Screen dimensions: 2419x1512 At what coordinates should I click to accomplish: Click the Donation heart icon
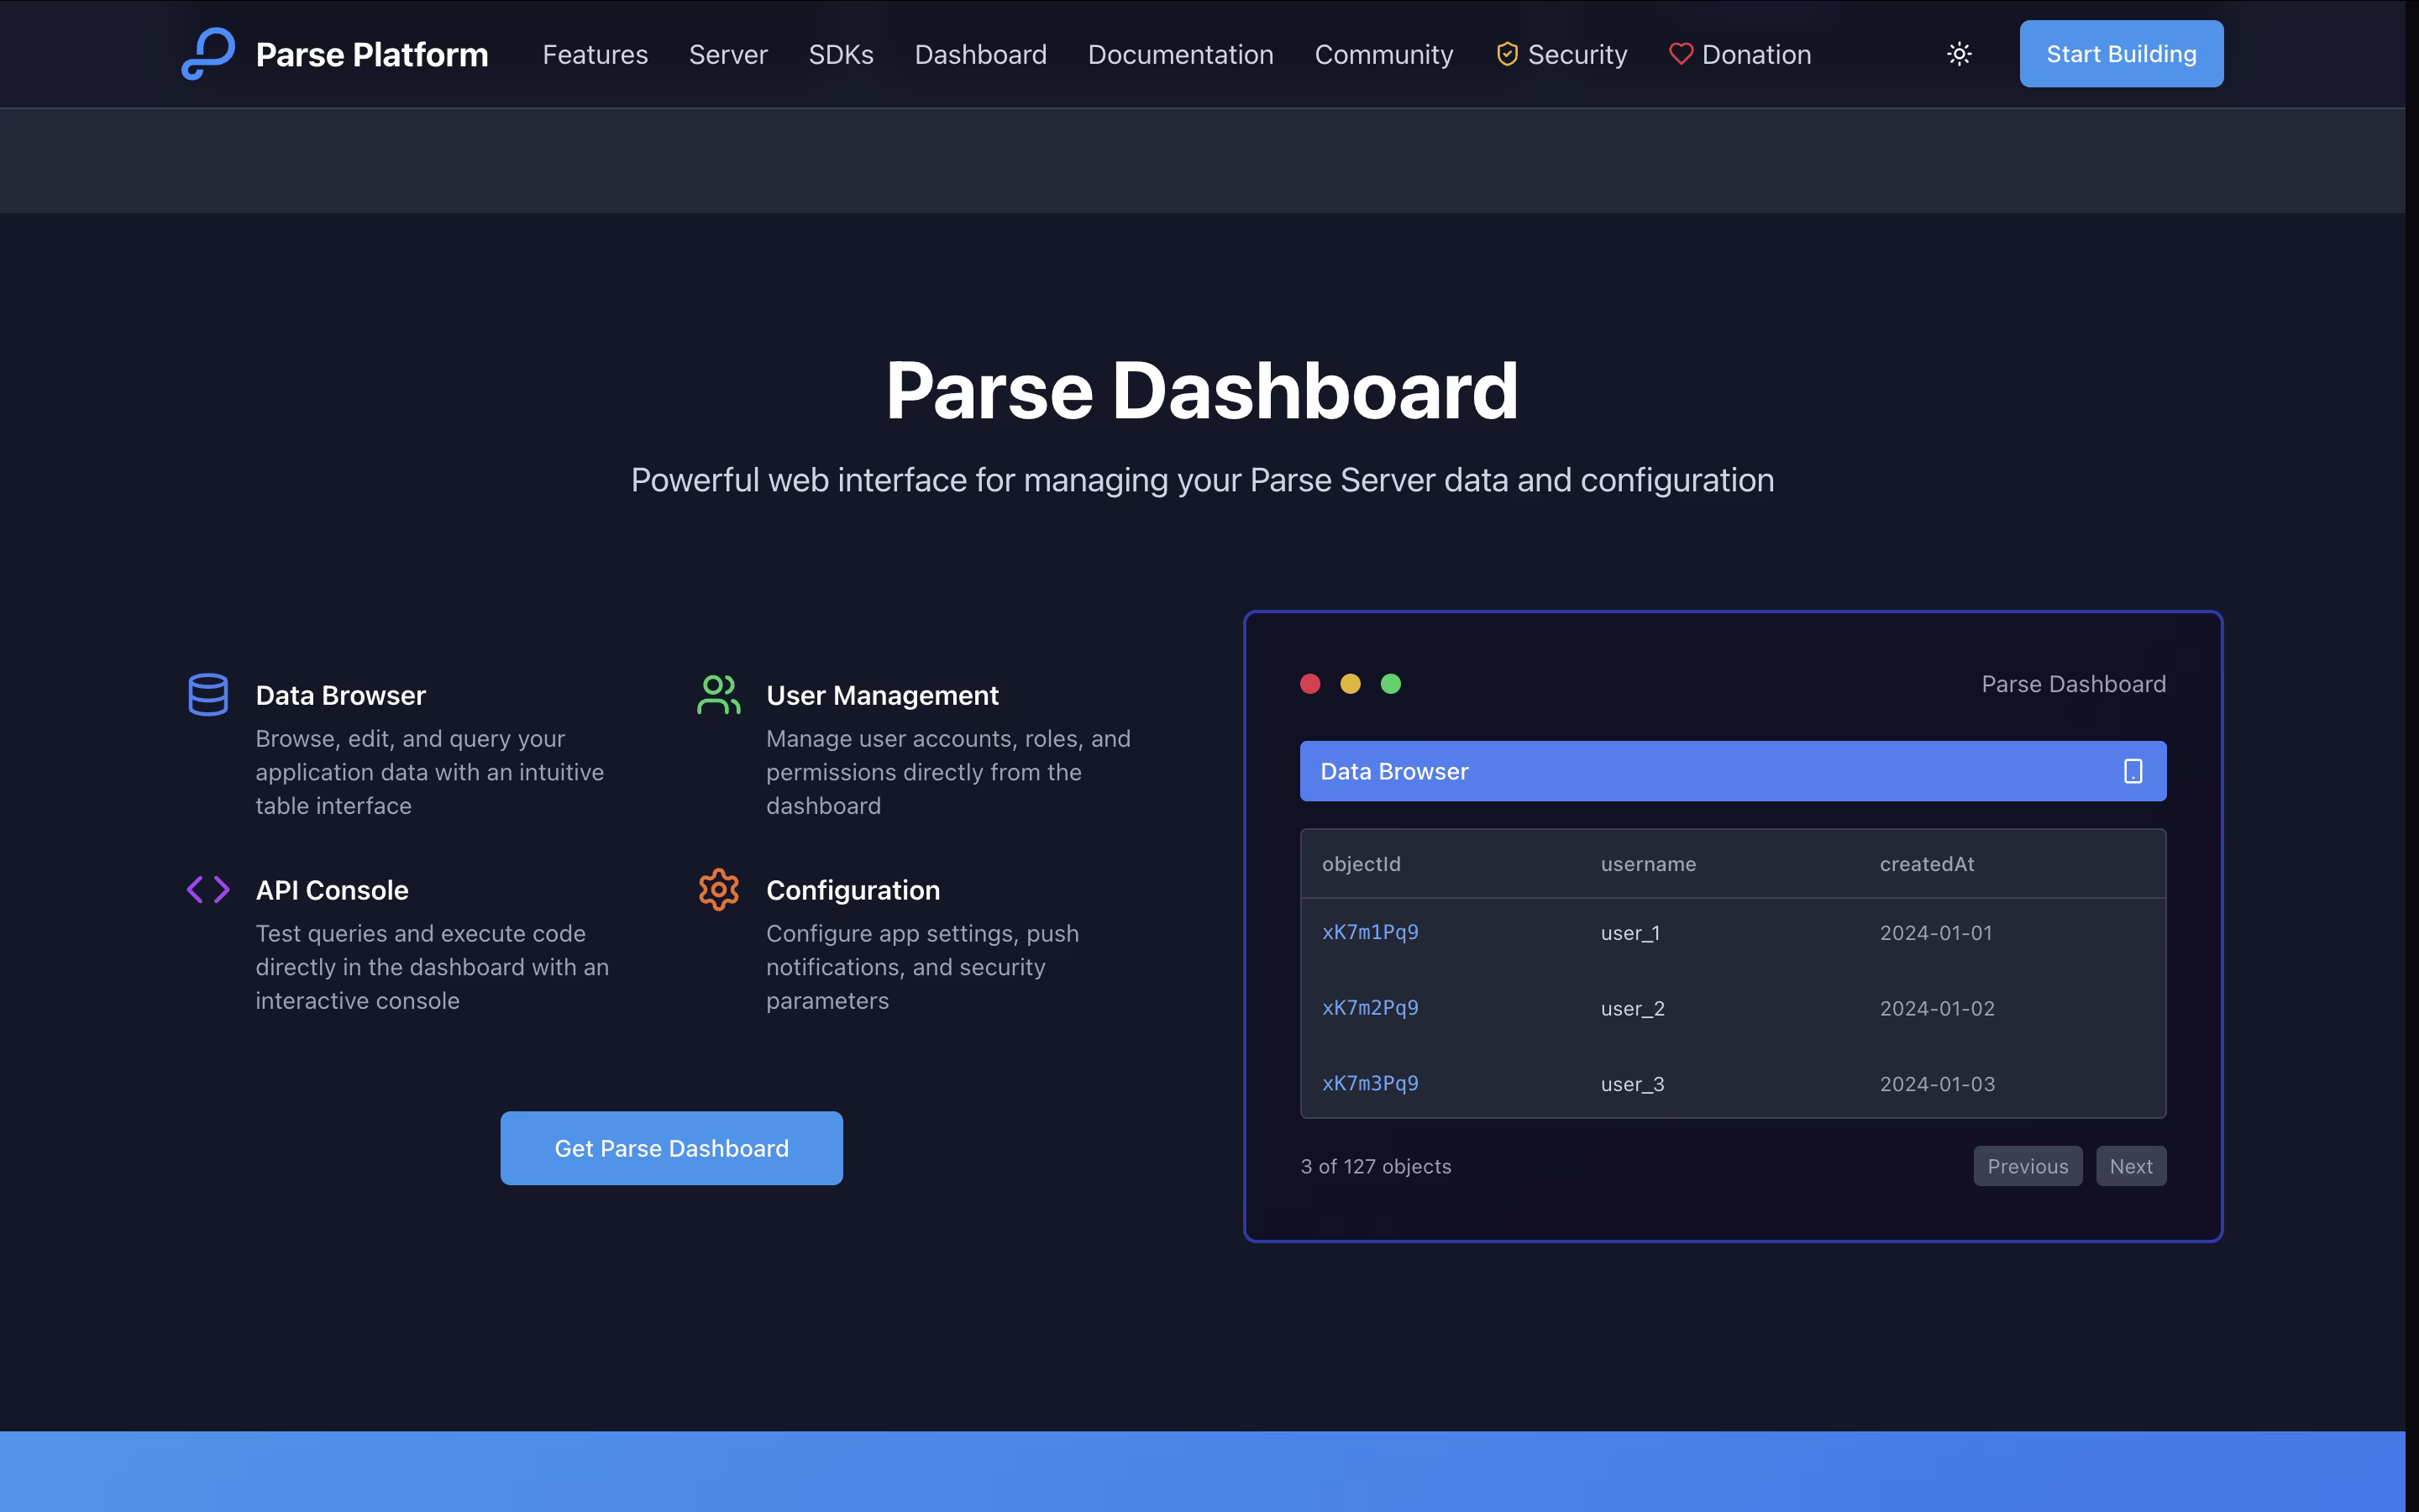1681,54
